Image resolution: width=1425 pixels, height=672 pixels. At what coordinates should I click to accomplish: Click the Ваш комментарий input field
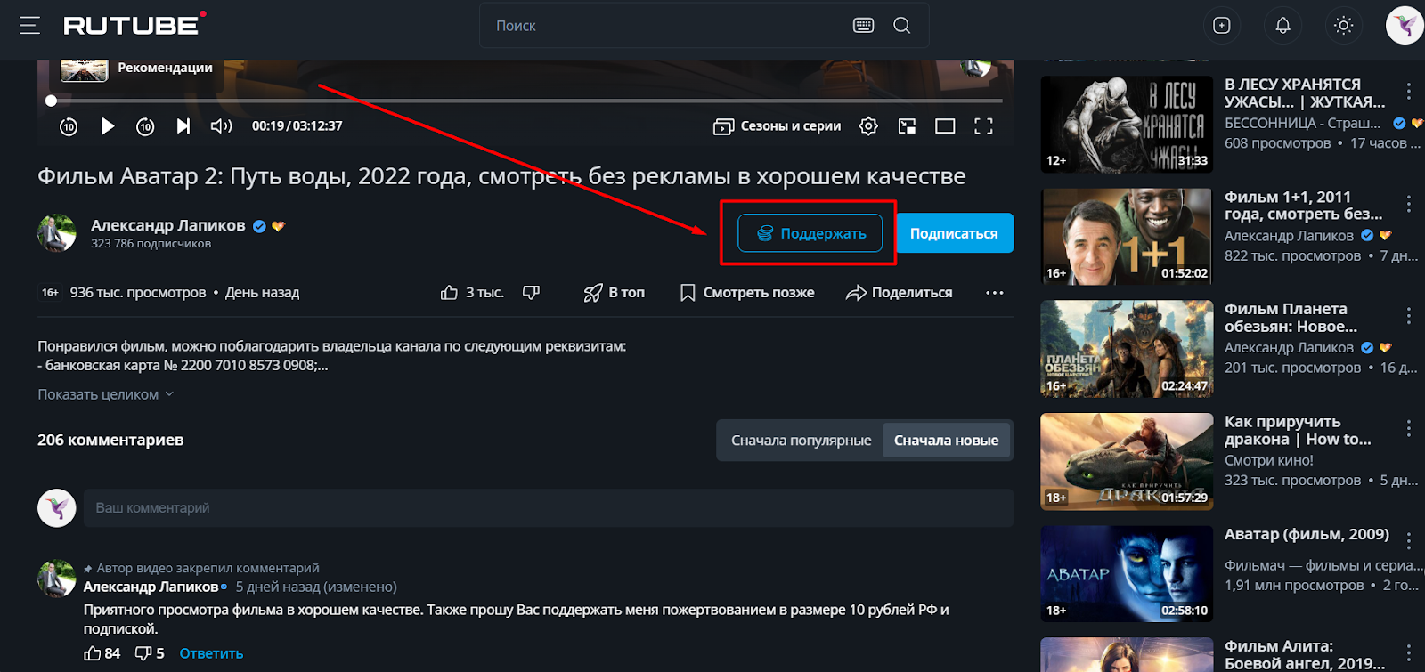click(x=549, y=508)
